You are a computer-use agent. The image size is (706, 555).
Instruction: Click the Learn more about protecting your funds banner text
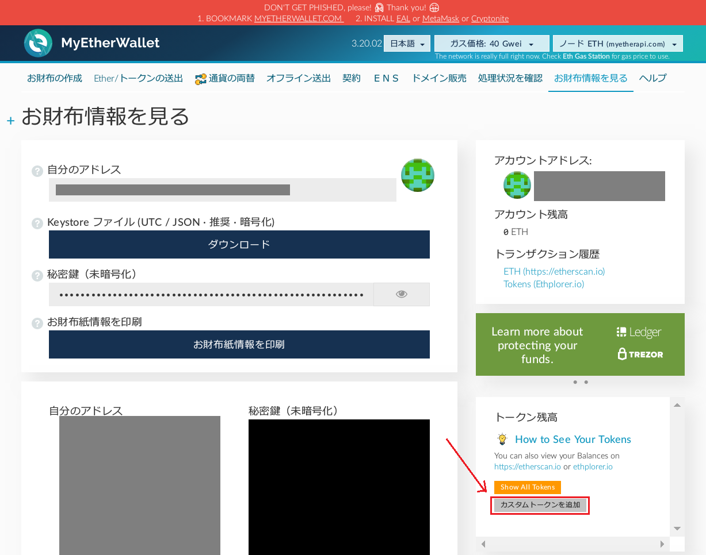point(537,345)
